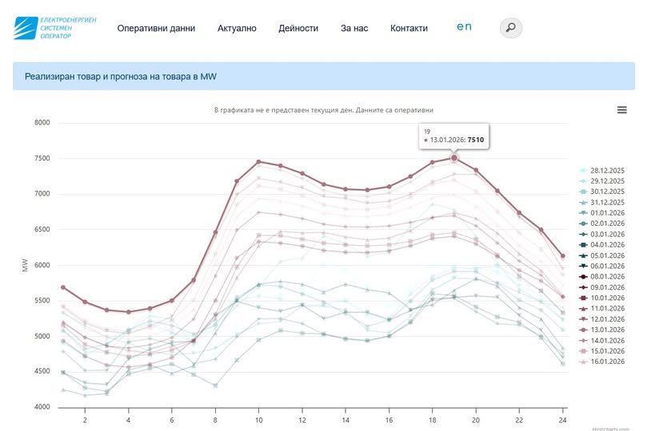Open the search magnifier icon
The image size is (647, 431).
pyautogui.click(x=511, y=28)
